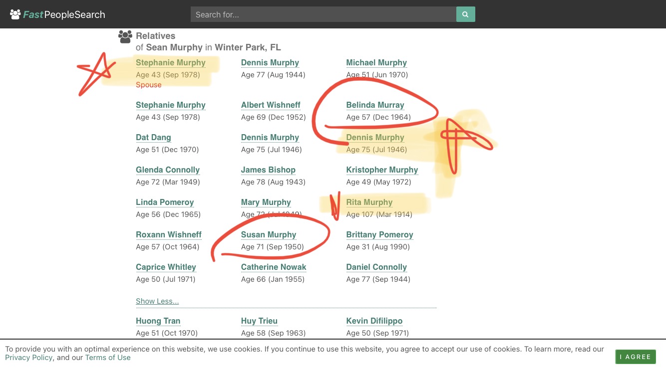Focus the 'Search for...' input field

point(324,14)
